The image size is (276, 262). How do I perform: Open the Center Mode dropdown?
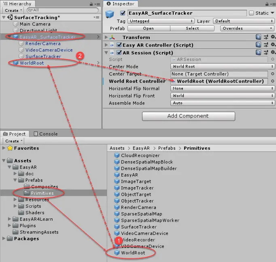pyautogui.click(x=223, y=67)
